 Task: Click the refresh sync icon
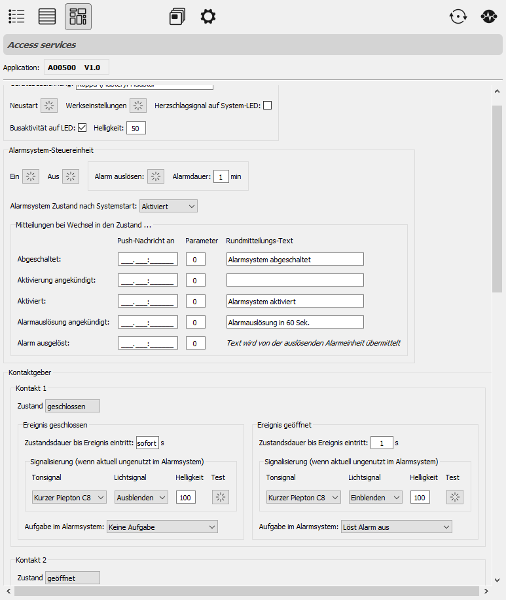458,16
